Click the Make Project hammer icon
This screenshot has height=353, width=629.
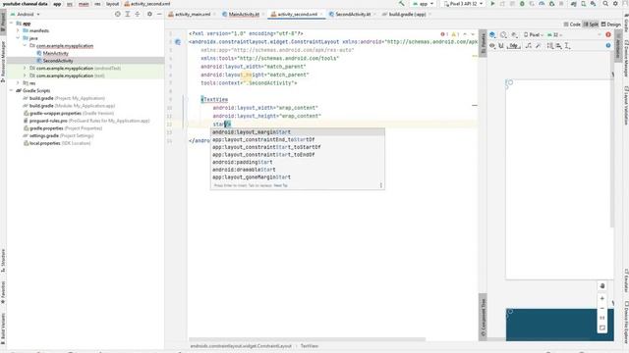click(x=402, y=4)
